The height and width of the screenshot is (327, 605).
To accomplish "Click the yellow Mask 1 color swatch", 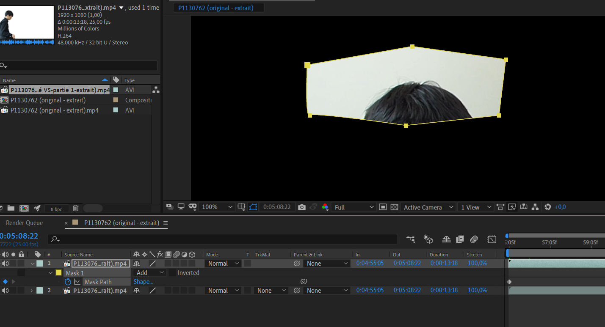I will click(x=59, y=273).
